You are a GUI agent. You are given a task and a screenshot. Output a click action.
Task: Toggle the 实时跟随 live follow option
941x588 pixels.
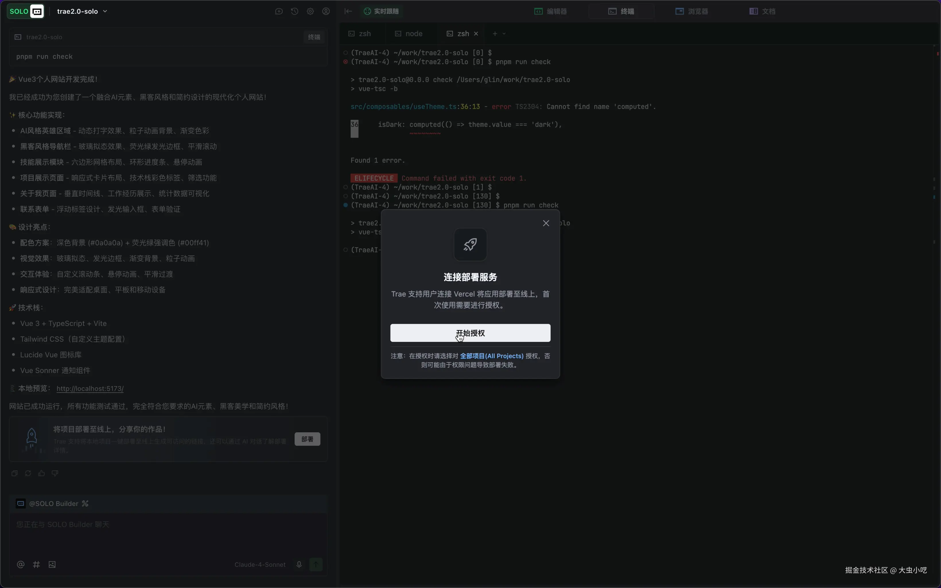tap(381, 11)
